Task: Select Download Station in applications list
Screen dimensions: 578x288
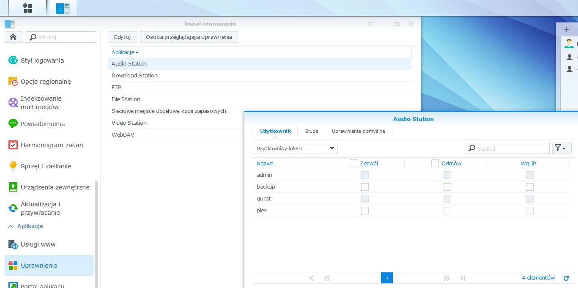Action: [x=260, y=76]
